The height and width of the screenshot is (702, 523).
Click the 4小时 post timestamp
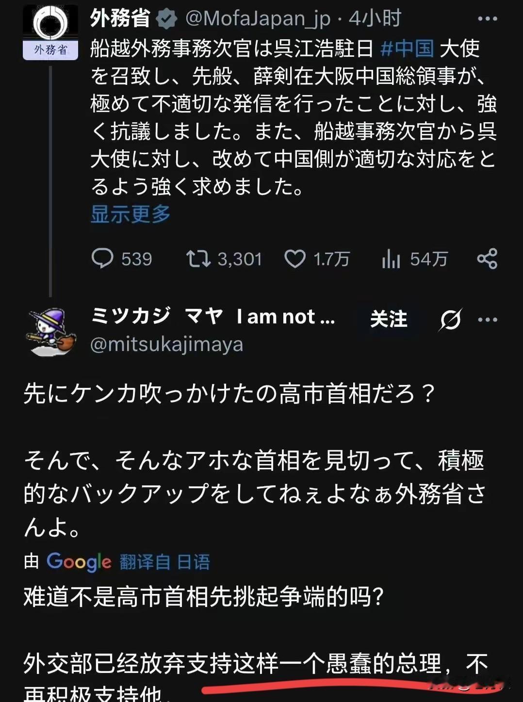pos(375,19)
